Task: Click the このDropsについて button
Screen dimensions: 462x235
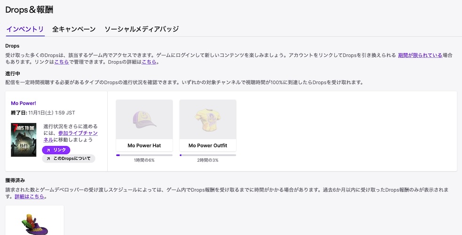Action: [69, 158]
